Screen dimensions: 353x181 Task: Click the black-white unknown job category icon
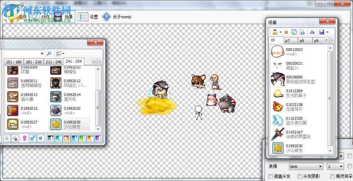point(50,138)
